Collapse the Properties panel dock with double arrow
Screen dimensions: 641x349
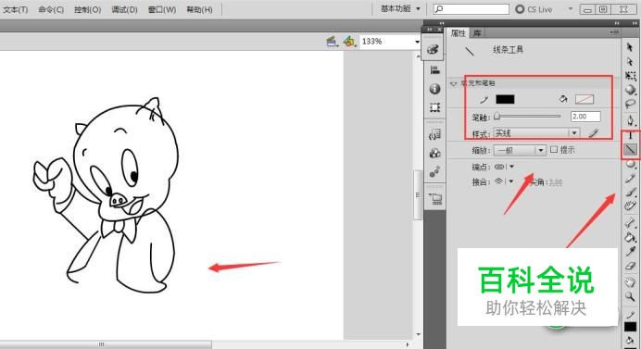pos(617,23)
